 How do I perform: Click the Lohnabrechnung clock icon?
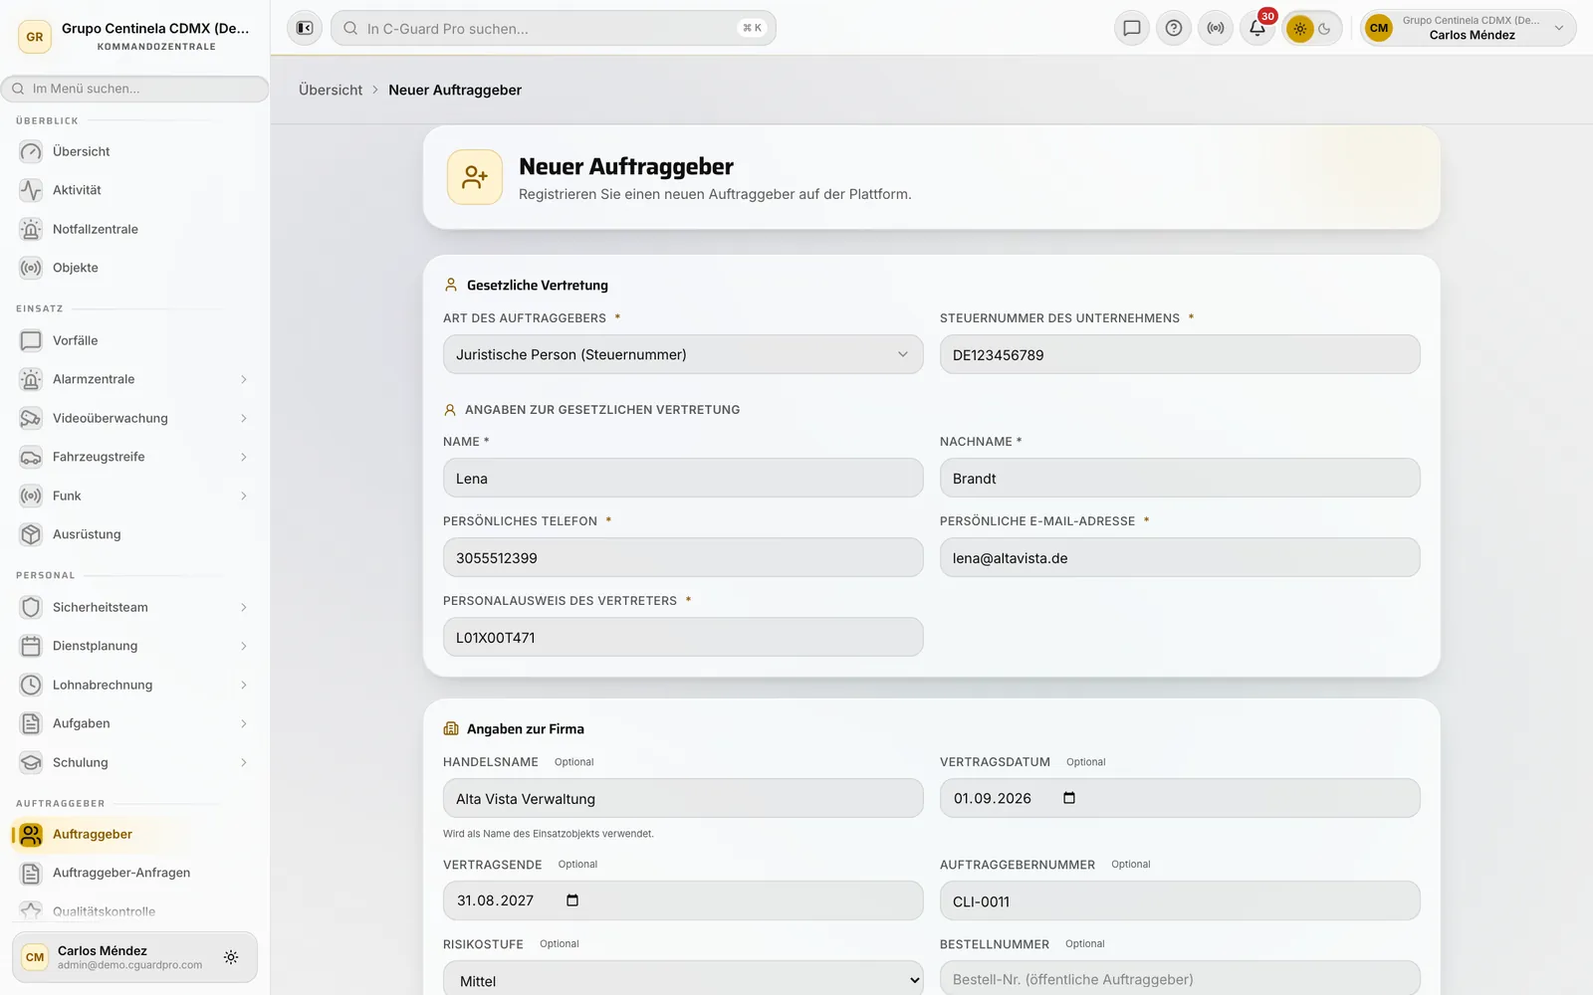click(31, 685)
